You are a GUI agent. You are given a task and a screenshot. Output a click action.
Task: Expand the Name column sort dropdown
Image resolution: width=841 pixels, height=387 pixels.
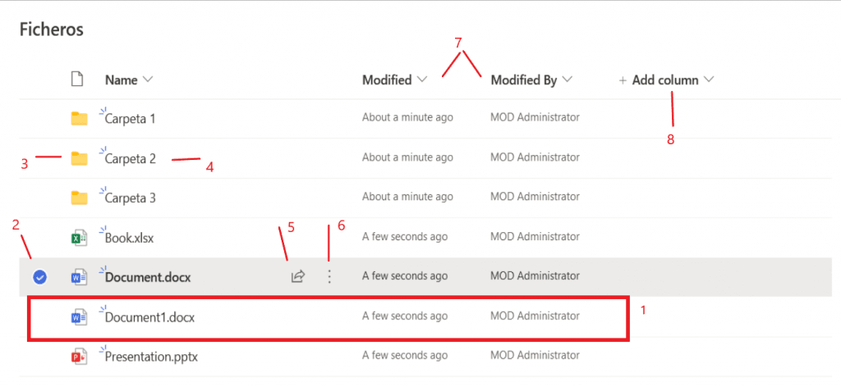[x=149, y=80]
